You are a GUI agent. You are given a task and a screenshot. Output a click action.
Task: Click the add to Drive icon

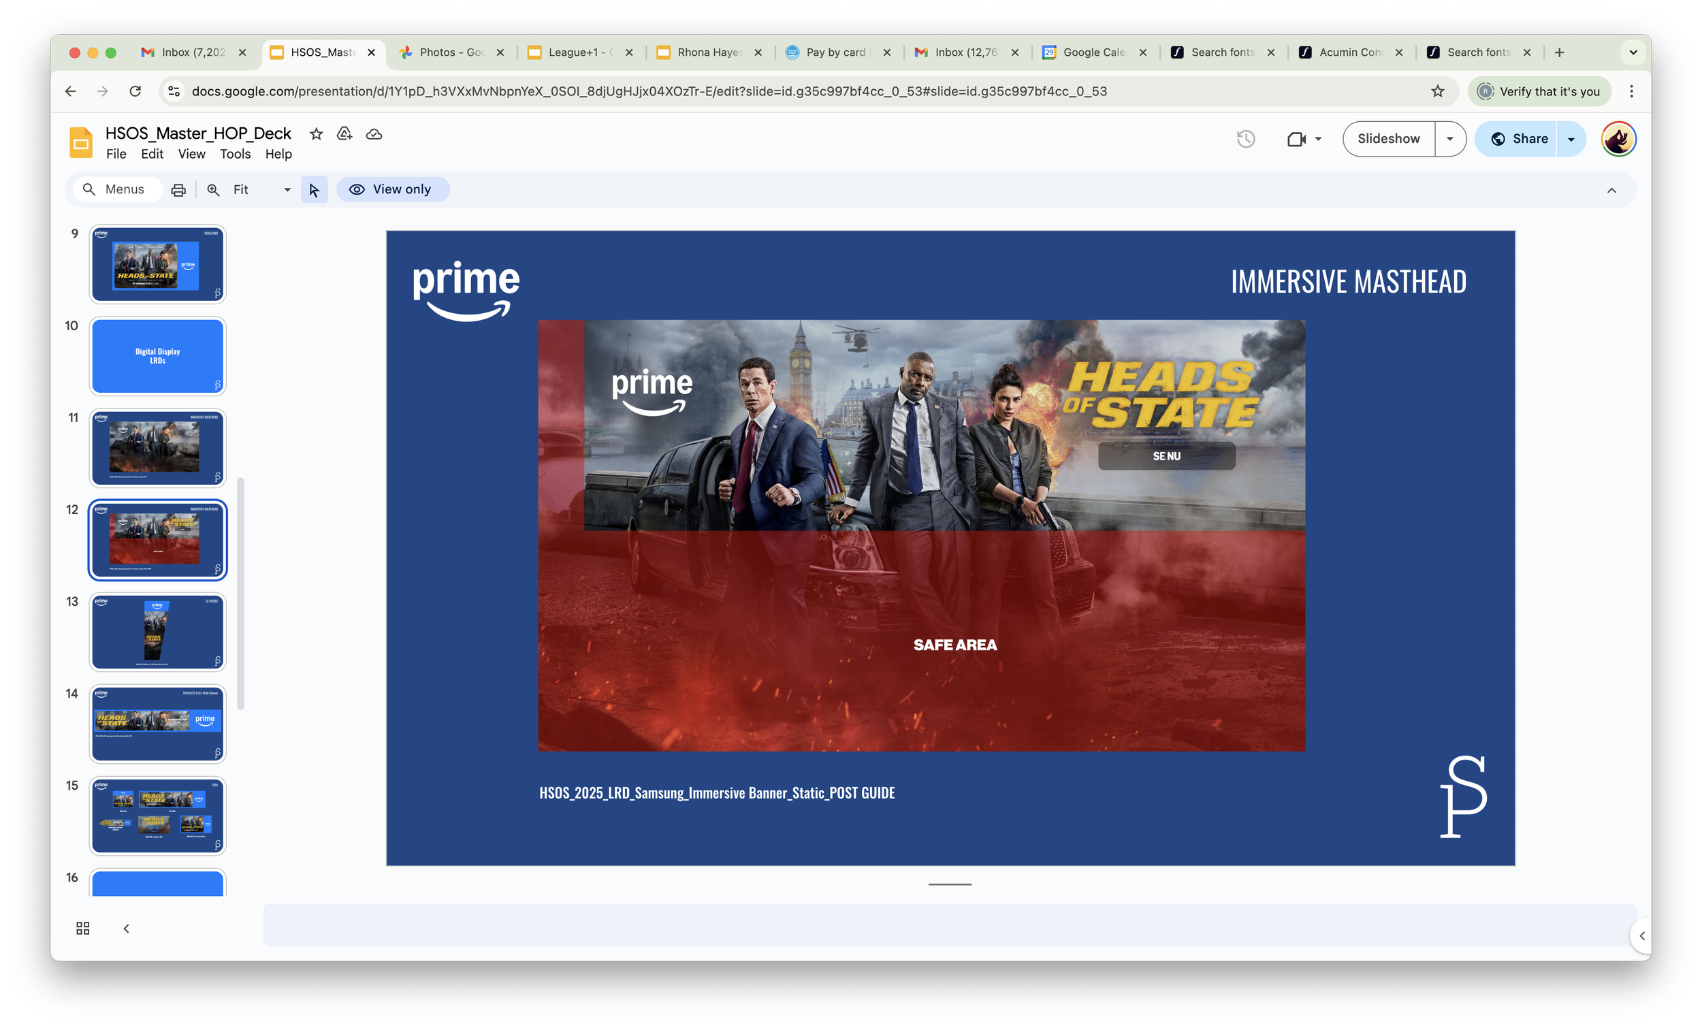tap(344, 134)
